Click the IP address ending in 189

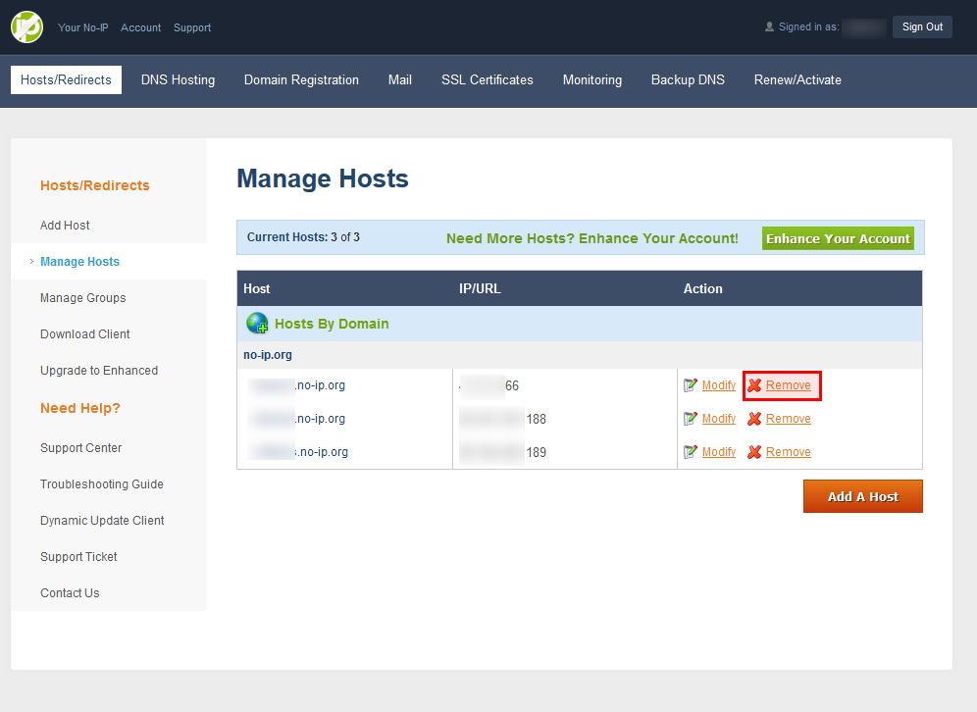click(x=503, y=451)
